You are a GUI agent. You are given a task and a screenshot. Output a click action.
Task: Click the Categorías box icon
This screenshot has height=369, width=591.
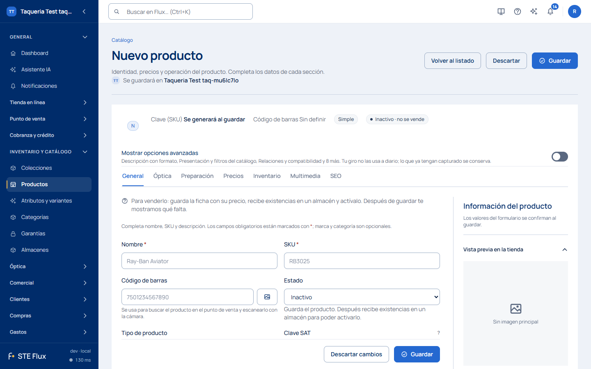13,217
